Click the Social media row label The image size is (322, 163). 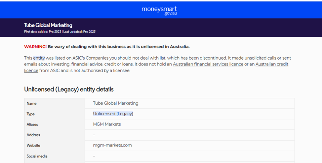coord(37,156)
